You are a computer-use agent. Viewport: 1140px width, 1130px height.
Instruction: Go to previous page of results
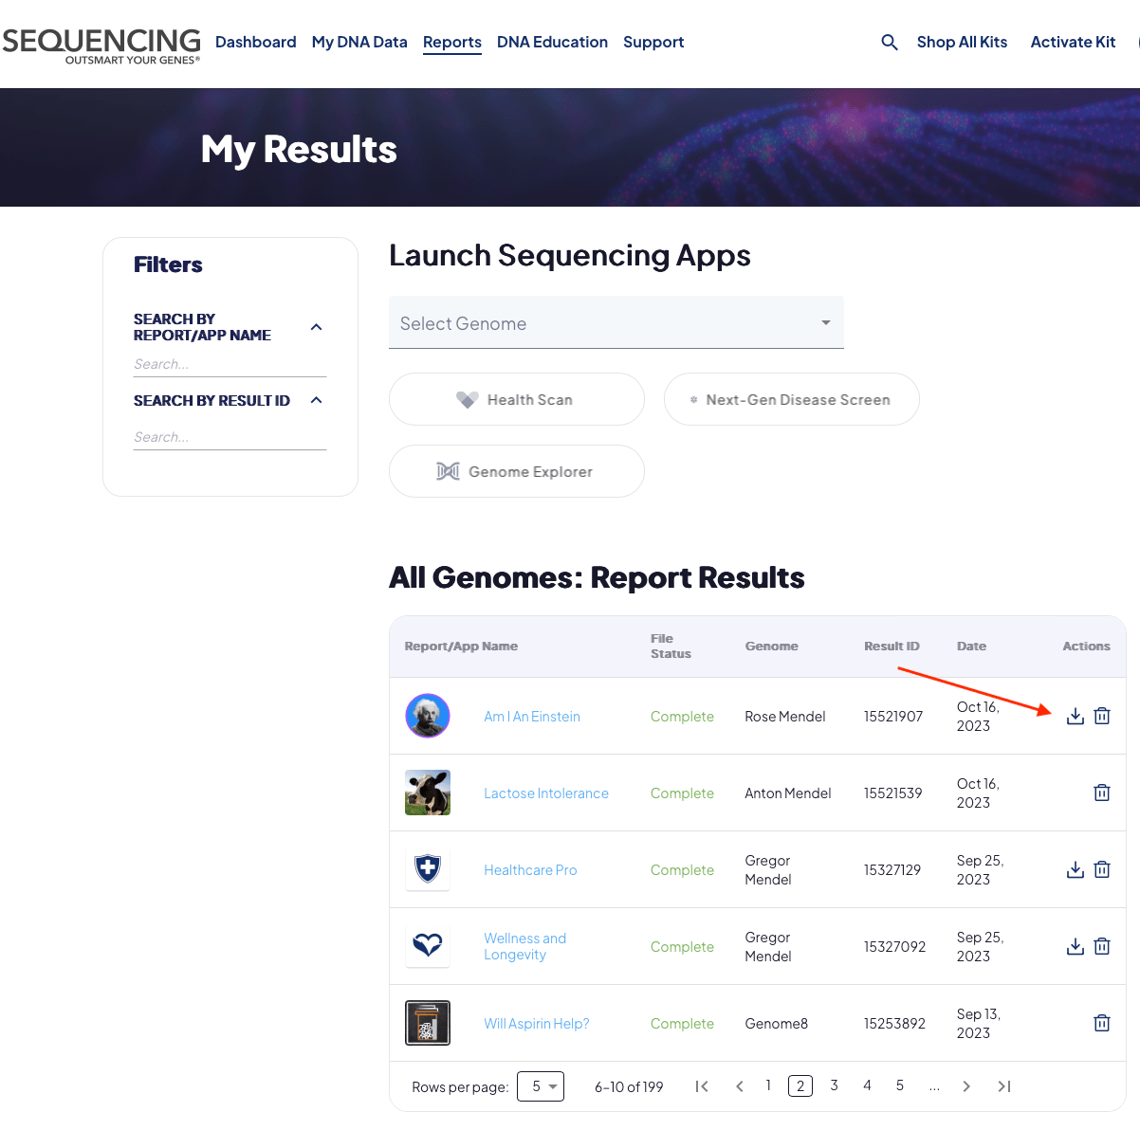pos(740,1086)
